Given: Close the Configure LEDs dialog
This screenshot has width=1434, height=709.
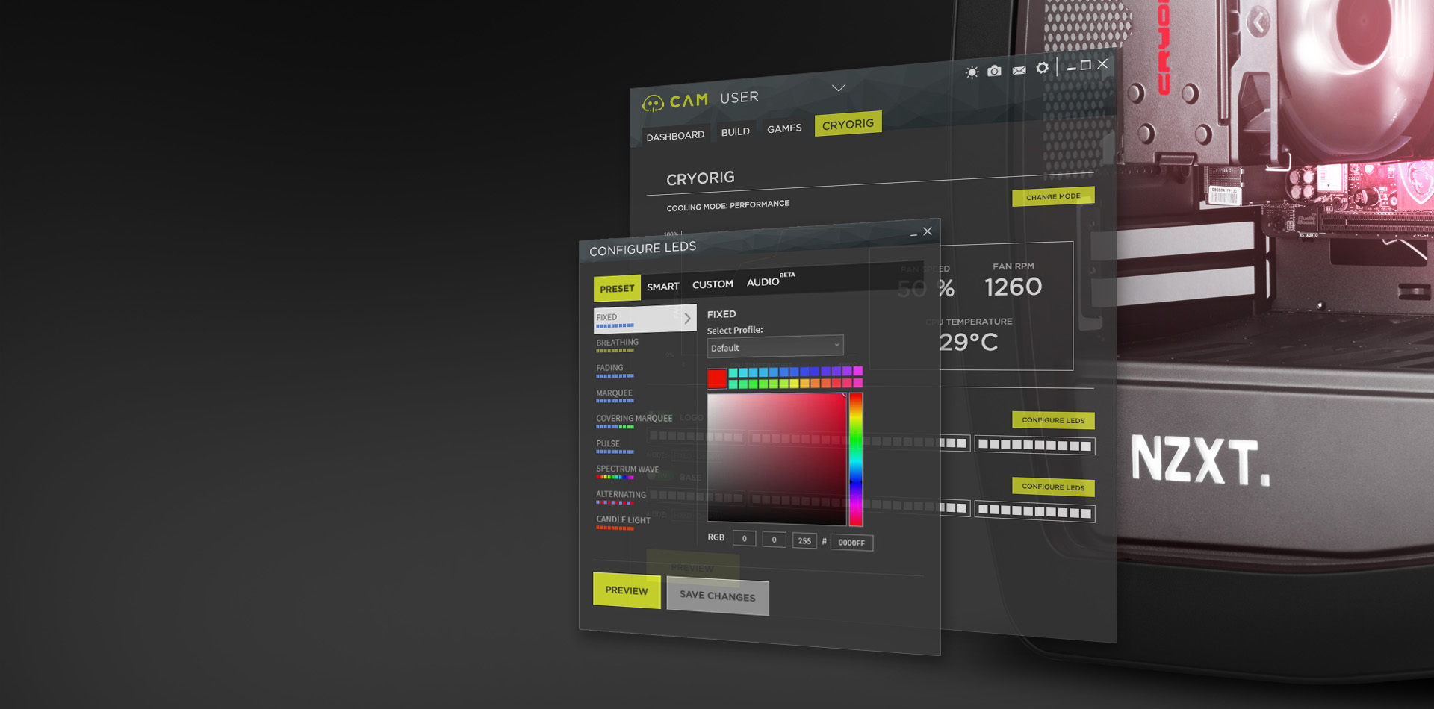Looking at the screenshot, I should click(x=928, y=231).
